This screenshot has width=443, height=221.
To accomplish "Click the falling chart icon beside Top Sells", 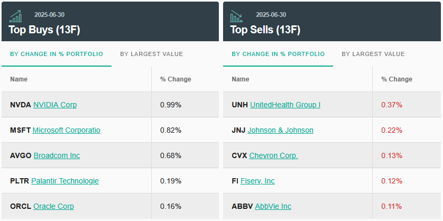I will 236,16.
